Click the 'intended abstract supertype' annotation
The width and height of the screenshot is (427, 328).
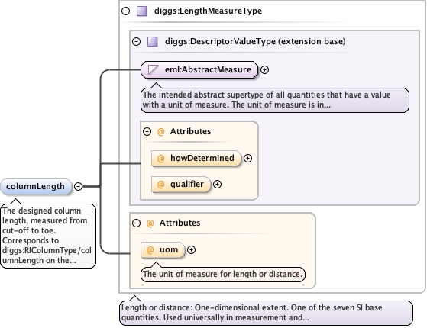pos(275,100)
